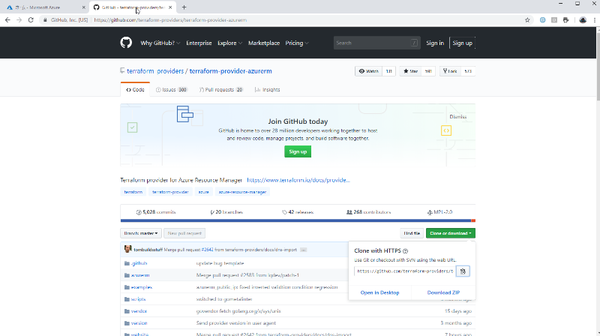This screenshot has height=336, width=600.
Task: Click Sign up in the header
Action: [462, 43]
